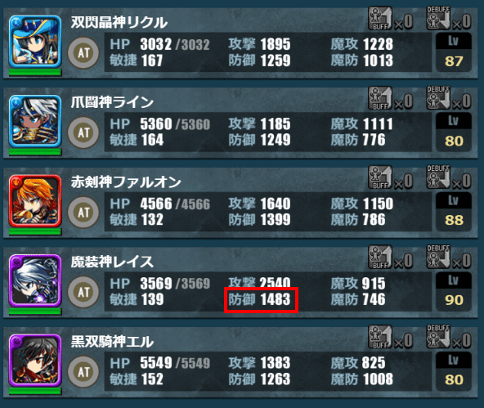
Task: Click the green HP bar under 双閃晶神リクル
Action: click(x=35, y=73)
